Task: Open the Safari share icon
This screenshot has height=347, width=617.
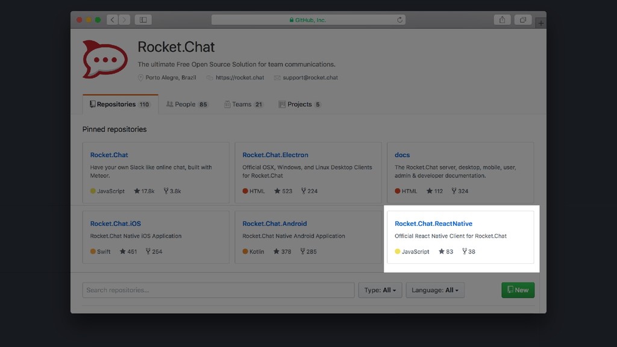Action: [502, 20]
